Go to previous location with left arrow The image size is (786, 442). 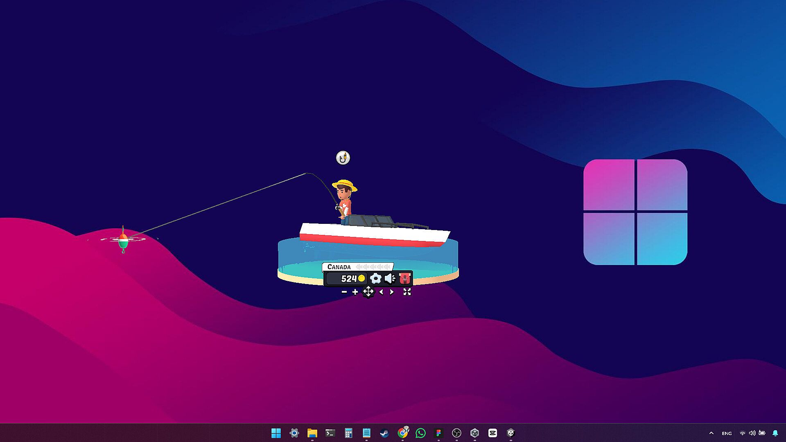[381, 292]
